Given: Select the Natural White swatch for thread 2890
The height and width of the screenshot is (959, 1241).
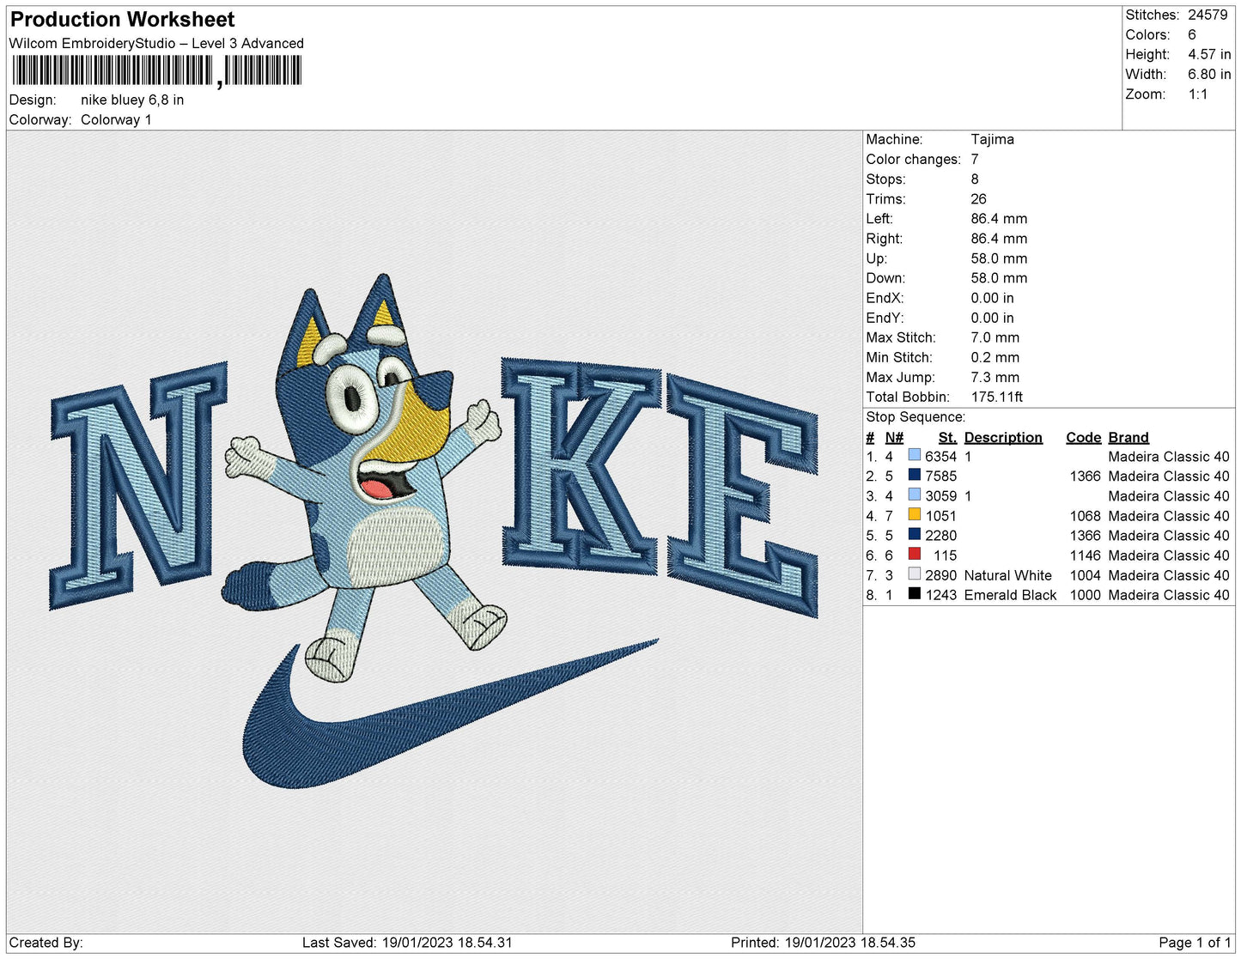Looking at the screenshot, I should 915,574.
